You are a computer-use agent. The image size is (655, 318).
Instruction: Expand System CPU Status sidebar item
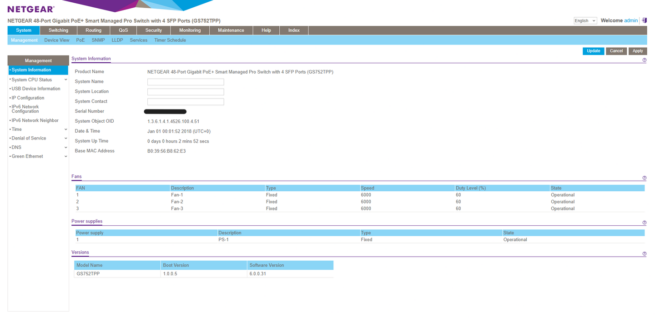(65, 80)
